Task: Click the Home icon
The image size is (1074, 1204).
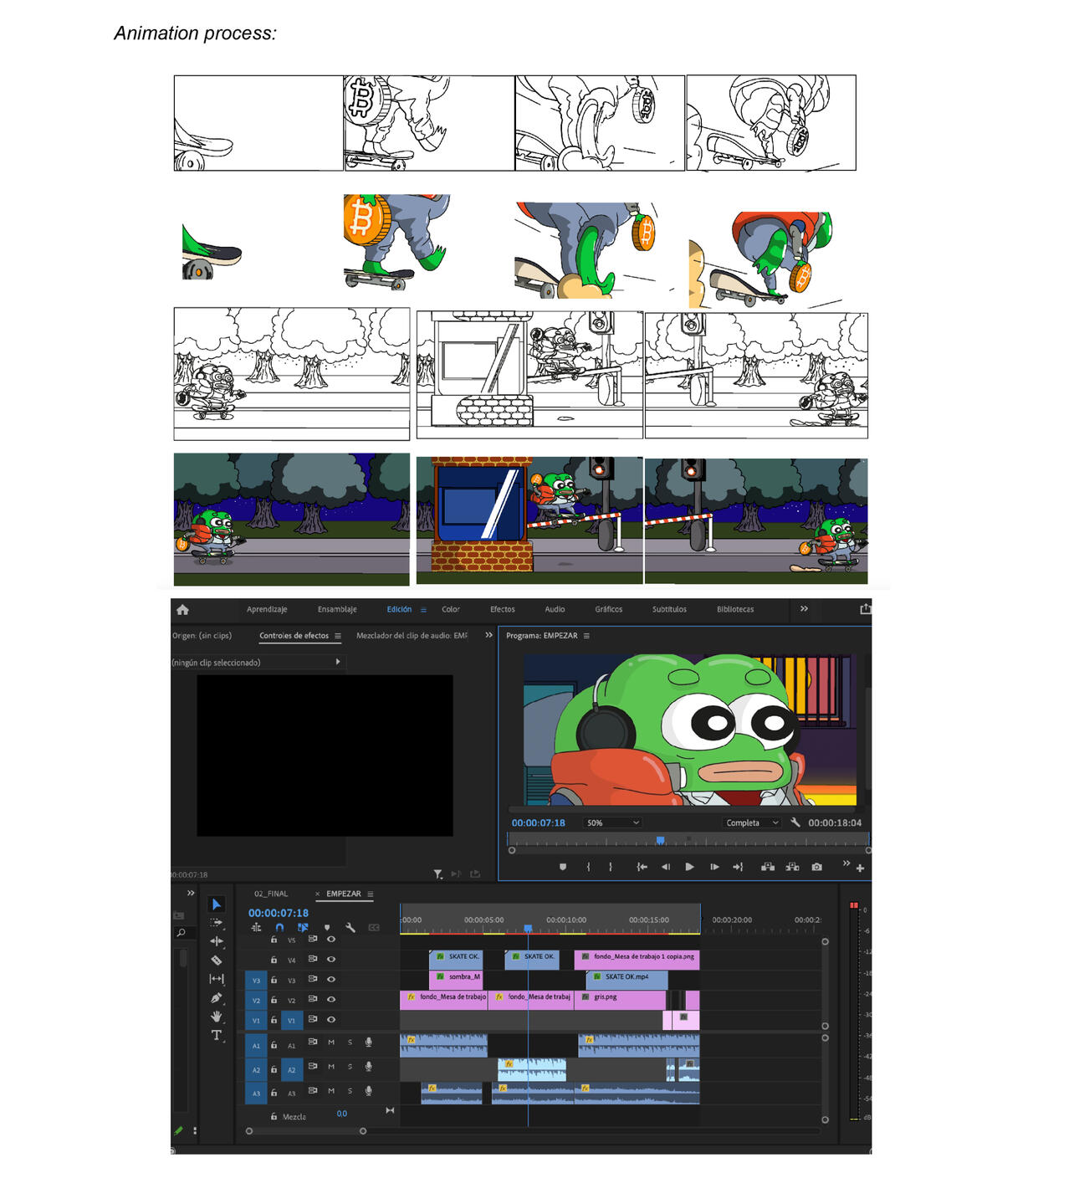Action: (x=183, y=610)
